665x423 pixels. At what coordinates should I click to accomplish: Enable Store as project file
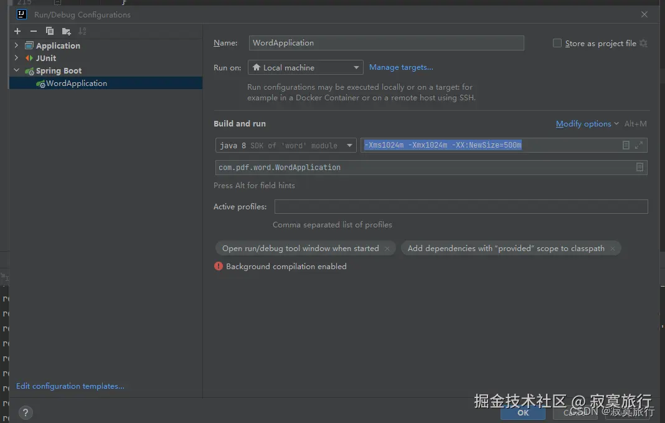[x=557, y=43]
